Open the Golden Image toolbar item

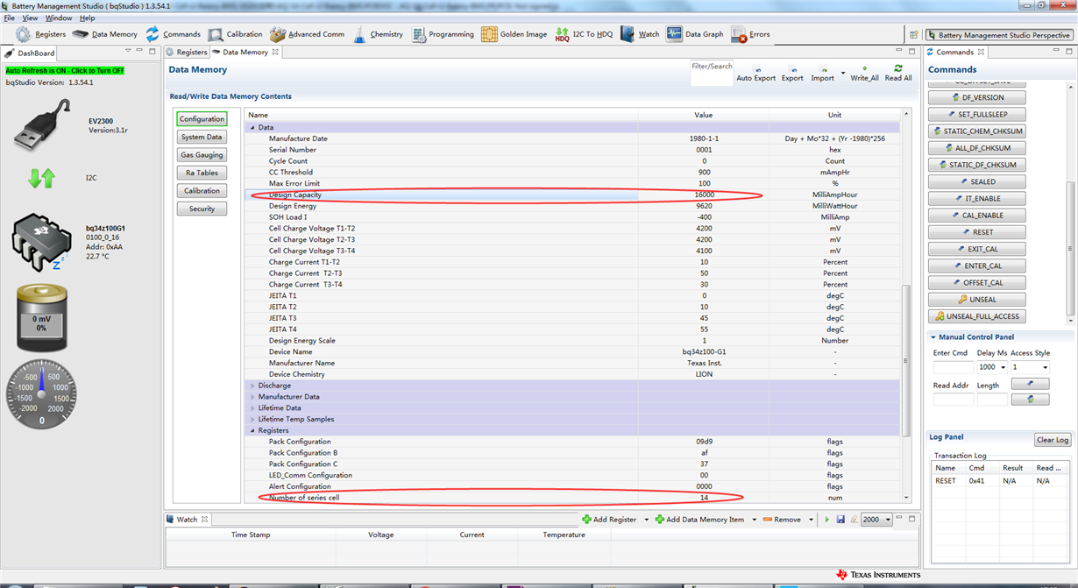(x=514, y=34)
